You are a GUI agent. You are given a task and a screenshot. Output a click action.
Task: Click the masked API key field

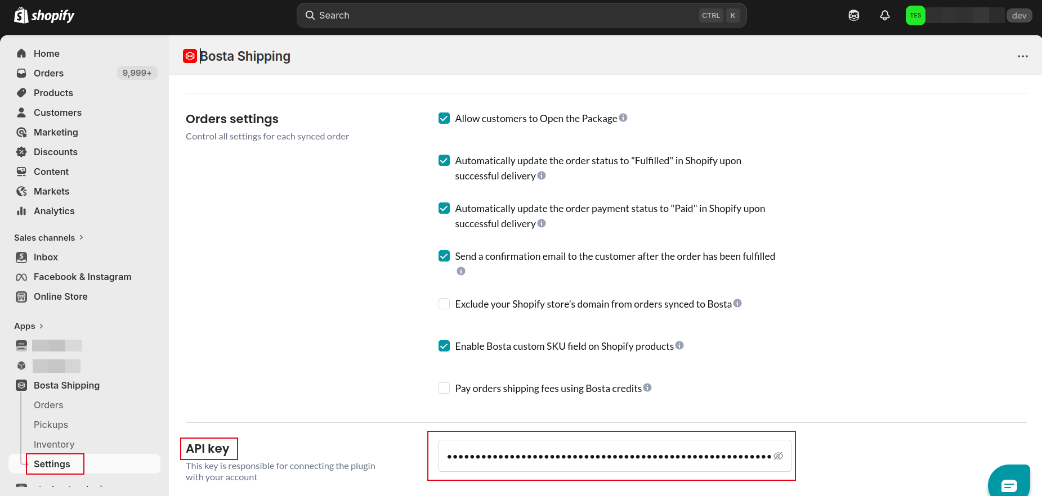coord(615,456)
